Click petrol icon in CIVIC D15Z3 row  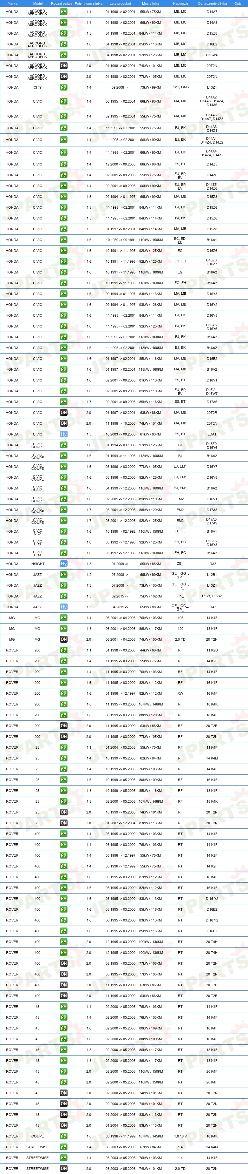[64, 197]
